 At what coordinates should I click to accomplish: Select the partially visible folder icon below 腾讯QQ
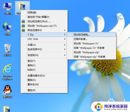(x=6, y=109)
